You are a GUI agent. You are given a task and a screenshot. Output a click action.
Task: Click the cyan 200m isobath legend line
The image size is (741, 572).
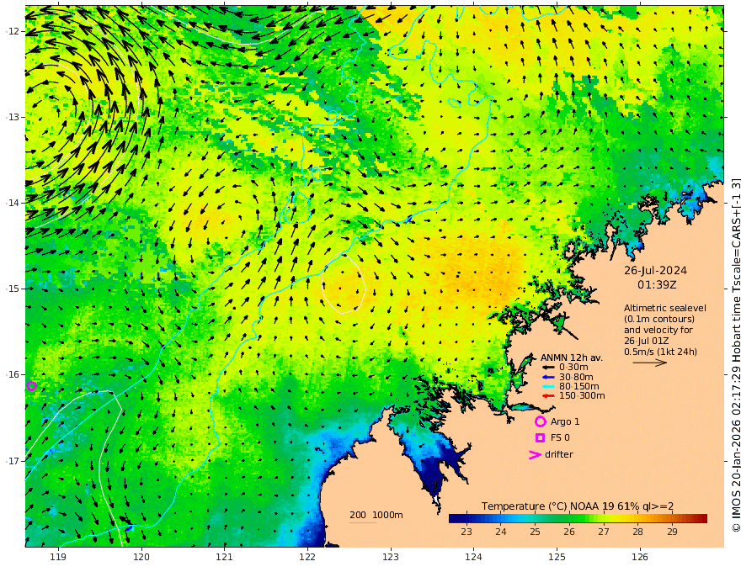[x=363, y=523]
